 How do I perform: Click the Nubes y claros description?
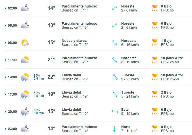click(74, 41)
